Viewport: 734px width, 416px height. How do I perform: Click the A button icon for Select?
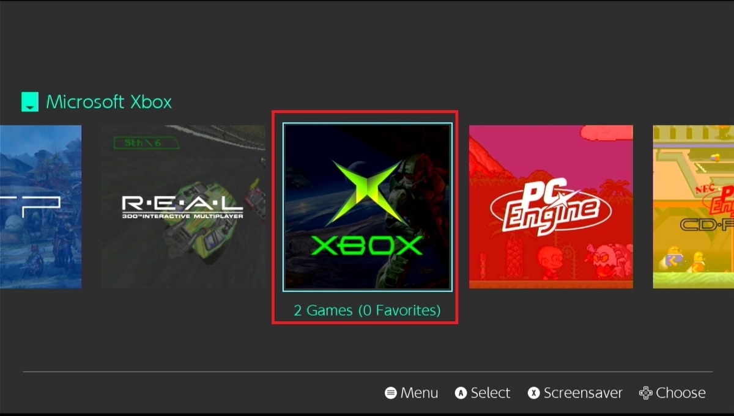coord(461,393)
